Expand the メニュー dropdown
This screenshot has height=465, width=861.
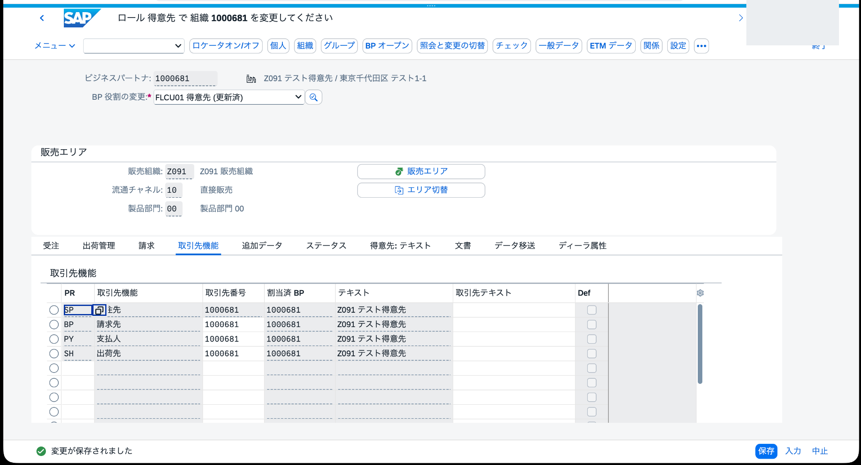(54, 46)
